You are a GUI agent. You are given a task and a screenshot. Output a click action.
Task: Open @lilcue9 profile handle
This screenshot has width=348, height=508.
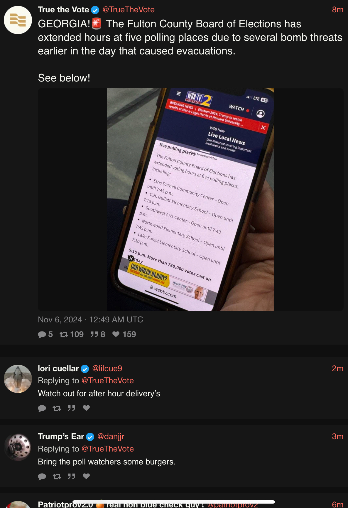pyautogui.click(x=107, y=369)
